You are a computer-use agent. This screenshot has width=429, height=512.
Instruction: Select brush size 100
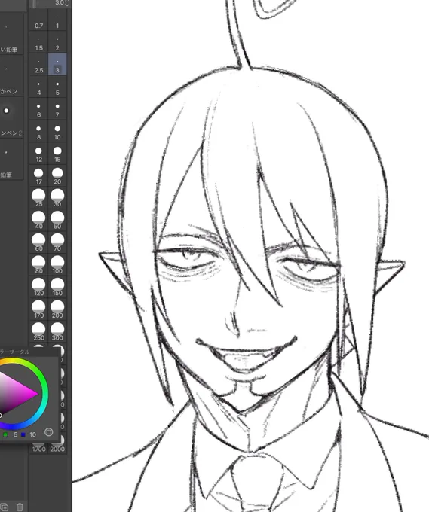57,265
